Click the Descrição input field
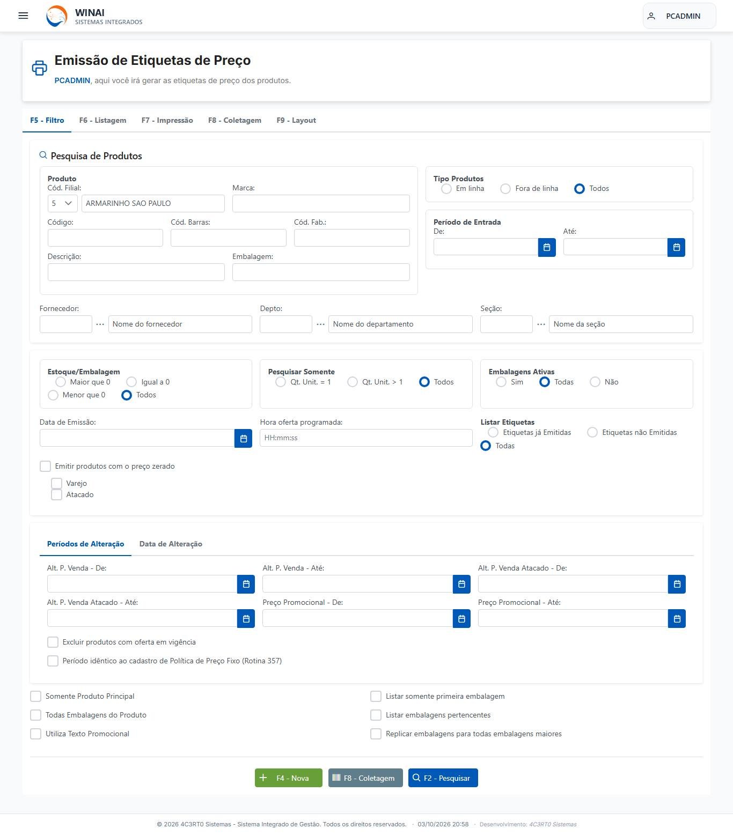Screen dimensions: 733x836 (x=136, y=272)
